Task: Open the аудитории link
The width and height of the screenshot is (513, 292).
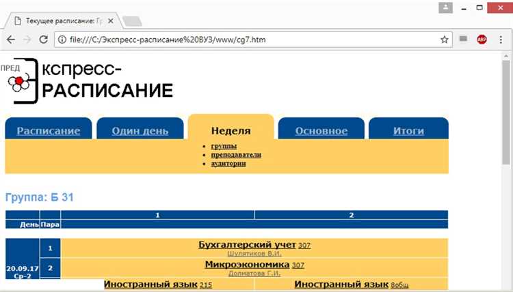Action: [x=228, y=164]
